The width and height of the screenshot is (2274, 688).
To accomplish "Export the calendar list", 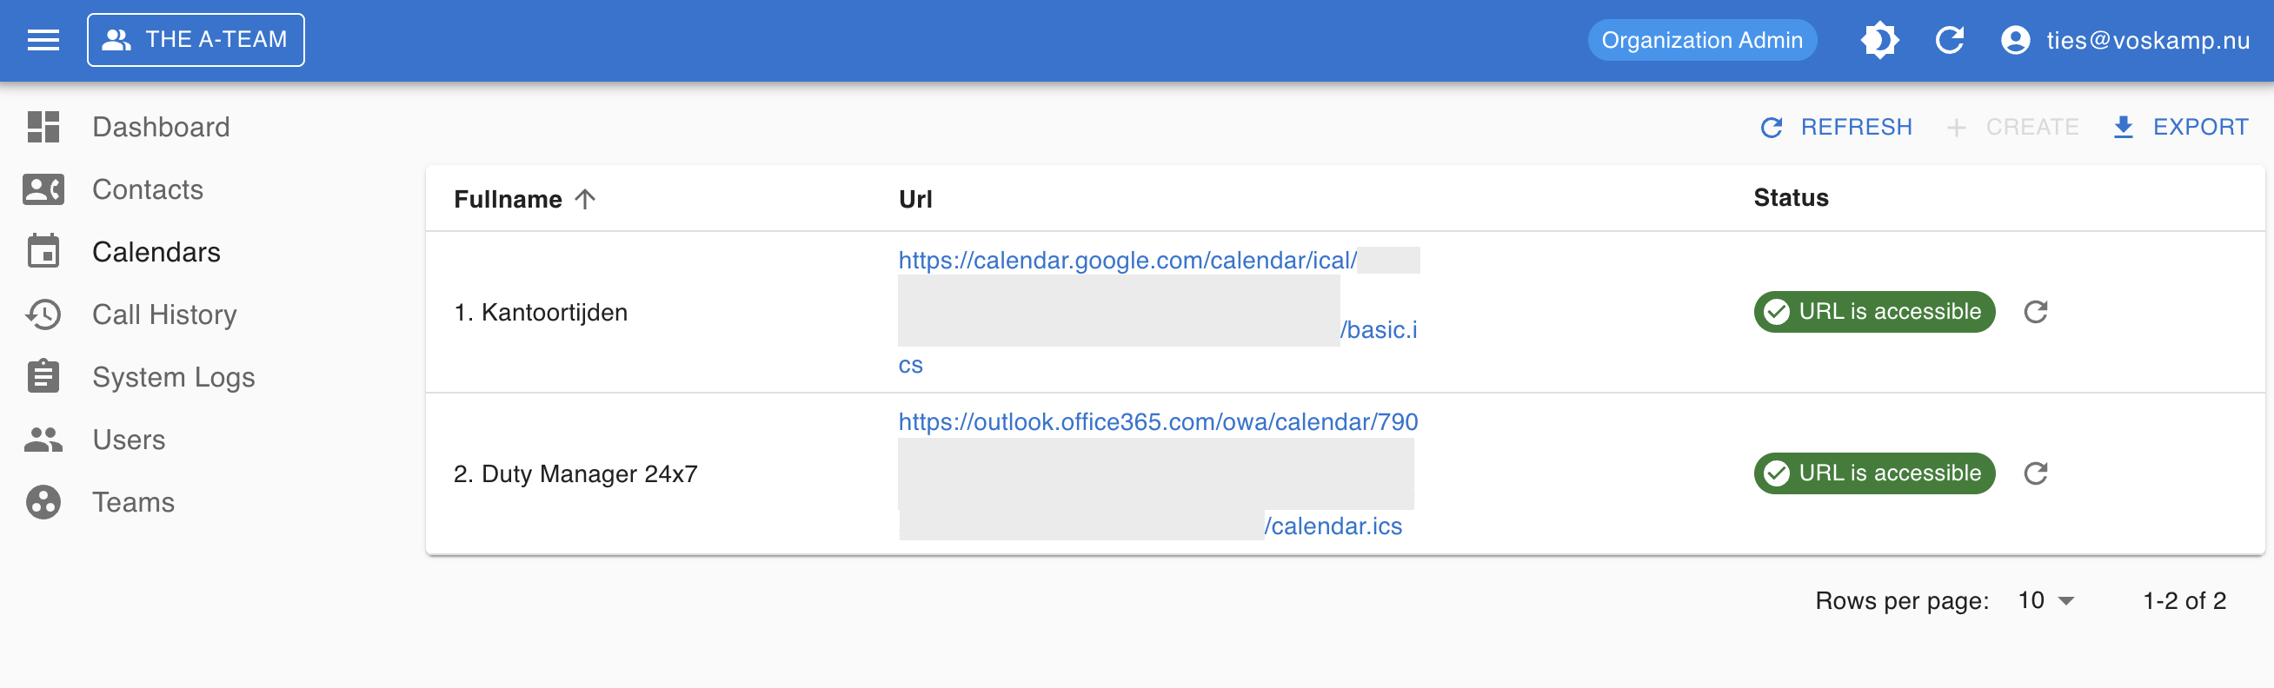I will (x=2180, y=127).
